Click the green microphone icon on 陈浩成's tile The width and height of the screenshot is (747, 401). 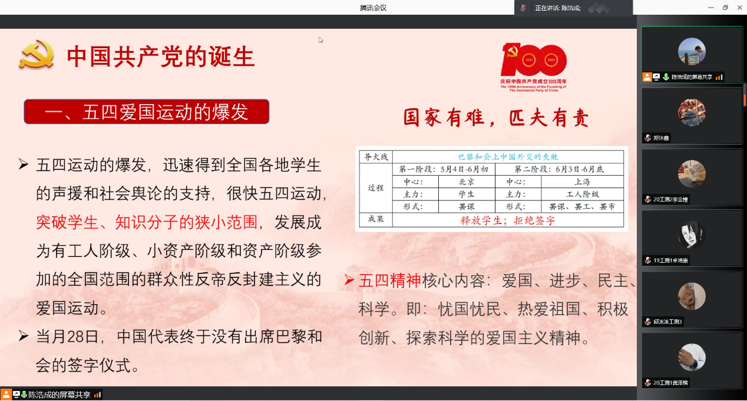[666, 77]
